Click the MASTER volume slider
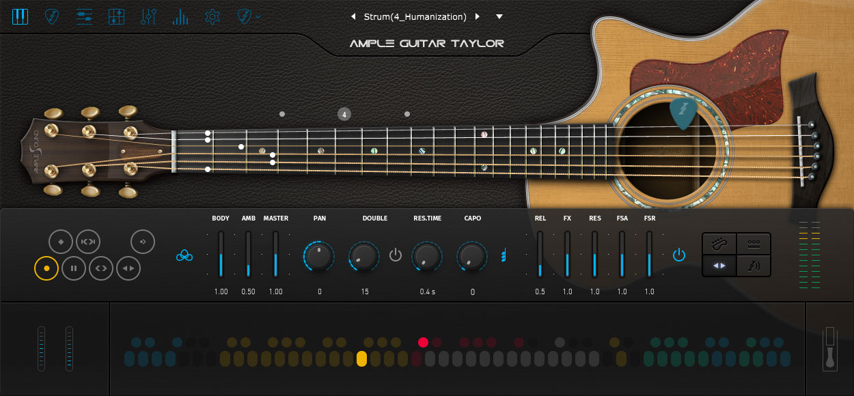The height and width of the screenshot is (396, 854). click(x=275, y=255)
